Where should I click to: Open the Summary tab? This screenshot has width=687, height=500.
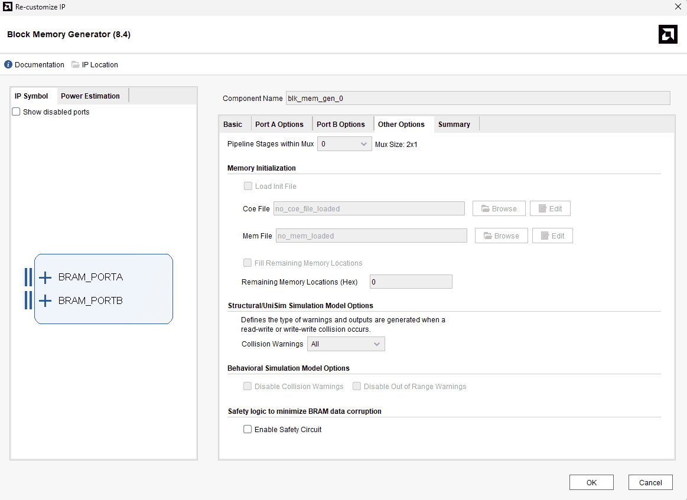pos(454,125)
